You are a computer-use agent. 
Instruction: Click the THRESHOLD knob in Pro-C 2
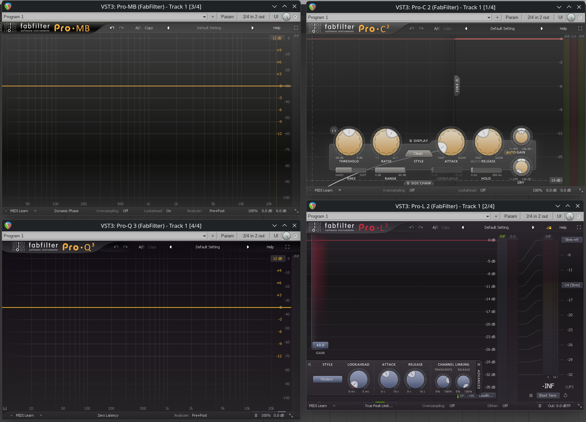(349, 142)
